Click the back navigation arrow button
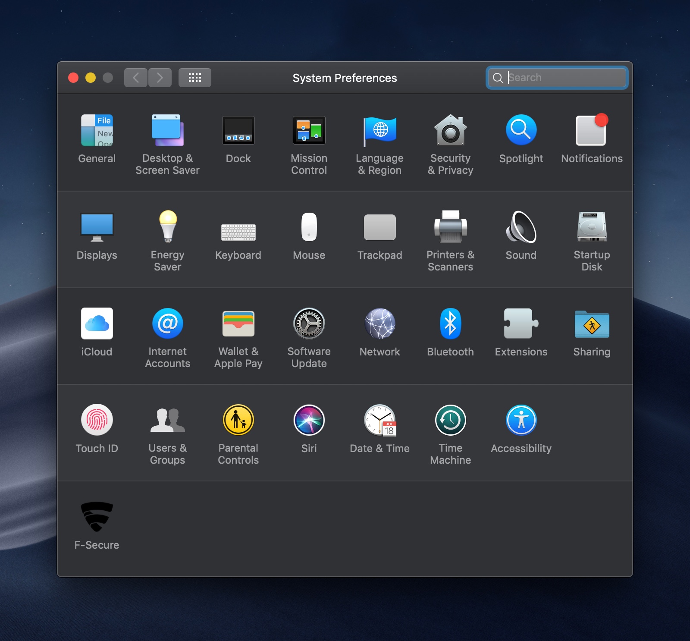 (x=136, y=78)
